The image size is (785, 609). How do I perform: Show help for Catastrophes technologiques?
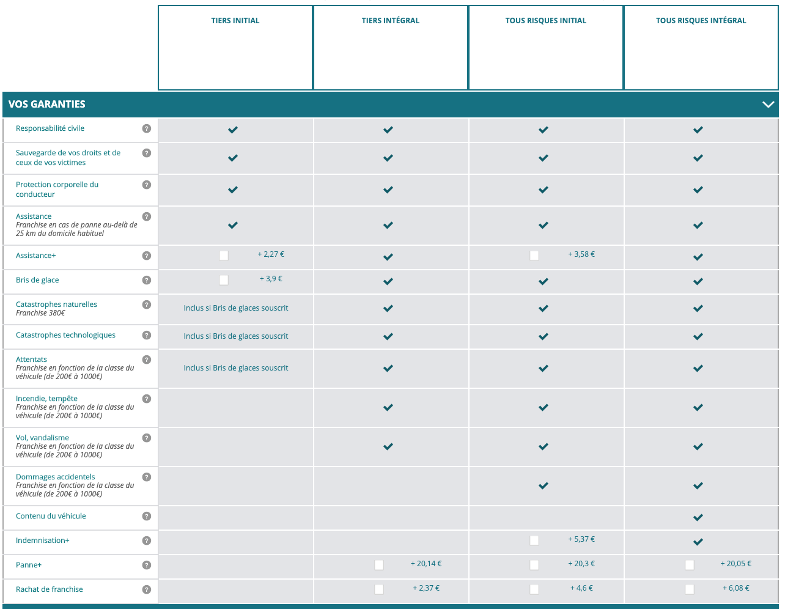click(146, 335)
